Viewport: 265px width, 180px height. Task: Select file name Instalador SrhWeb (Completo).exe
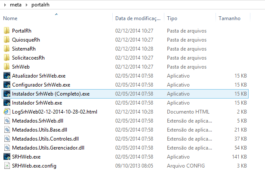pyautogui.click(x=51, y=94)
